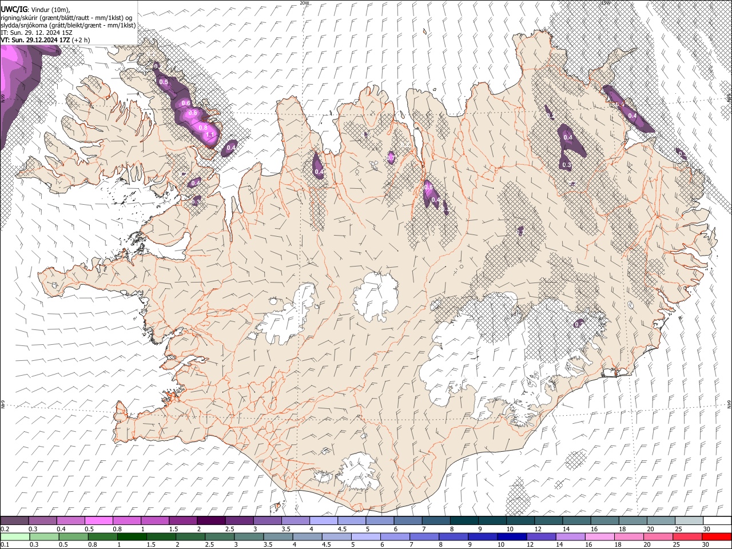
Task: Select the periwinkle swatch labeled 6 in rain scale
Action: click(x=395, y=536)
